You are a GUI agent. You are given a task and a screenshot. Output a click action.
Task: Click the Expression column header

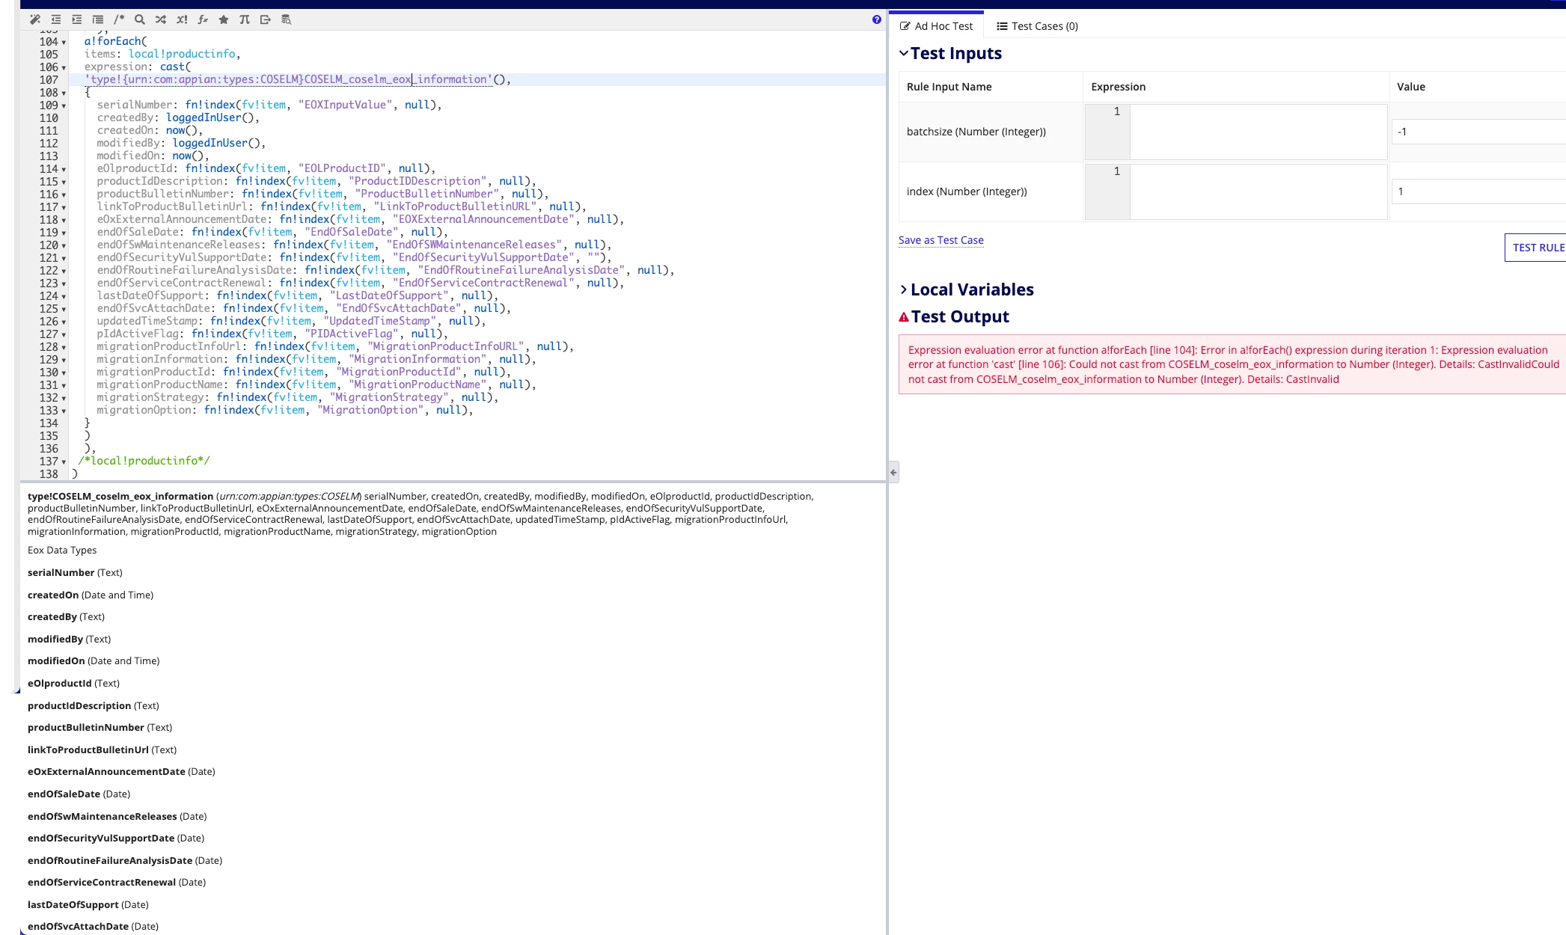[1118, 87]
